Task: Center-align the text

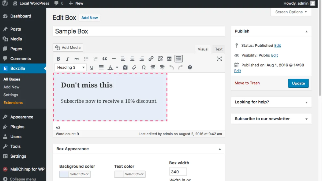Action: pyautogui.click(x=132, y=59)
